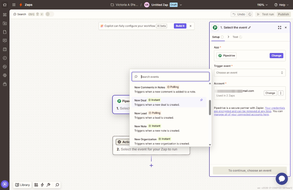Open the apps grid launcher icon

pyautogui.click(x=14, y=5)
